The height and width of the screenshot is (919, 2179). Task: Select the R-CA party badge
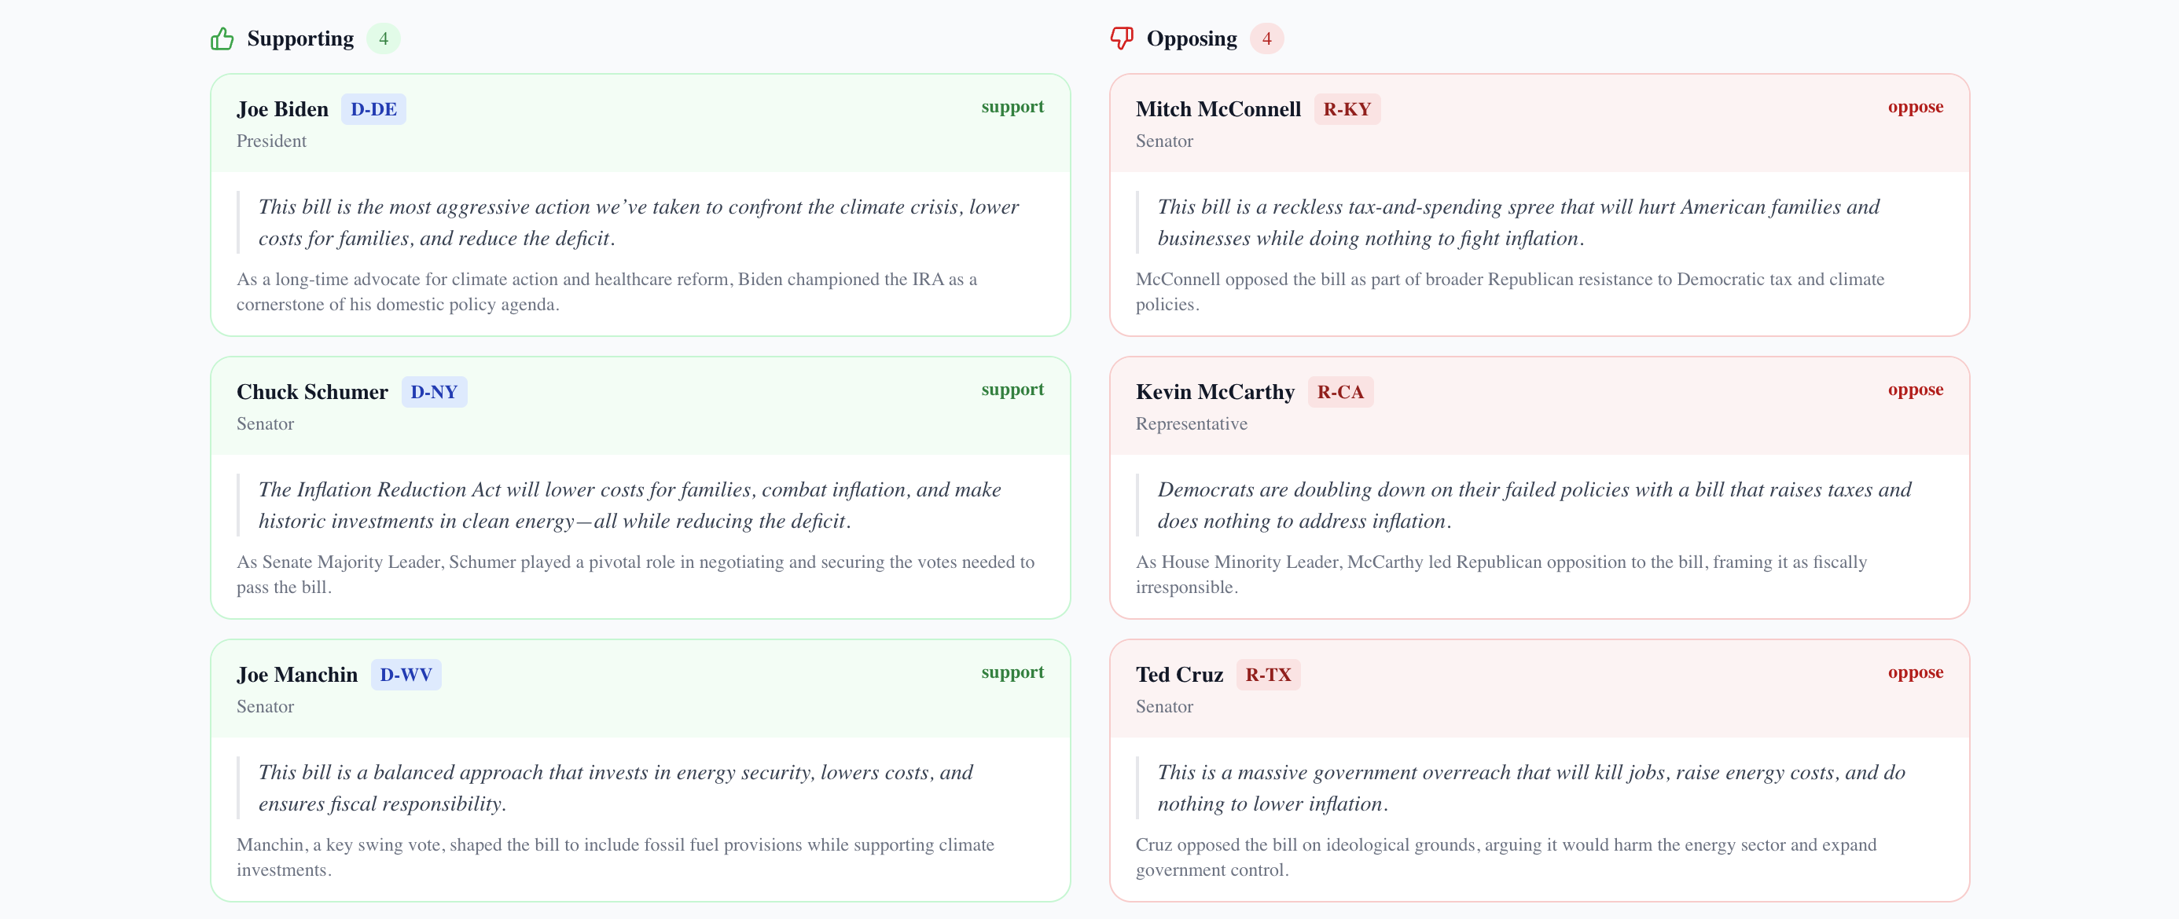pyautogui.click(x=1340, y=392)
